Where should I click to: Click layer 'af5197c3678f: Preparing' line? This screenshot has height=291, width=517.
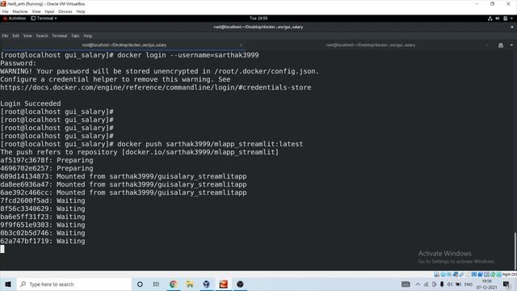point(47,160)
